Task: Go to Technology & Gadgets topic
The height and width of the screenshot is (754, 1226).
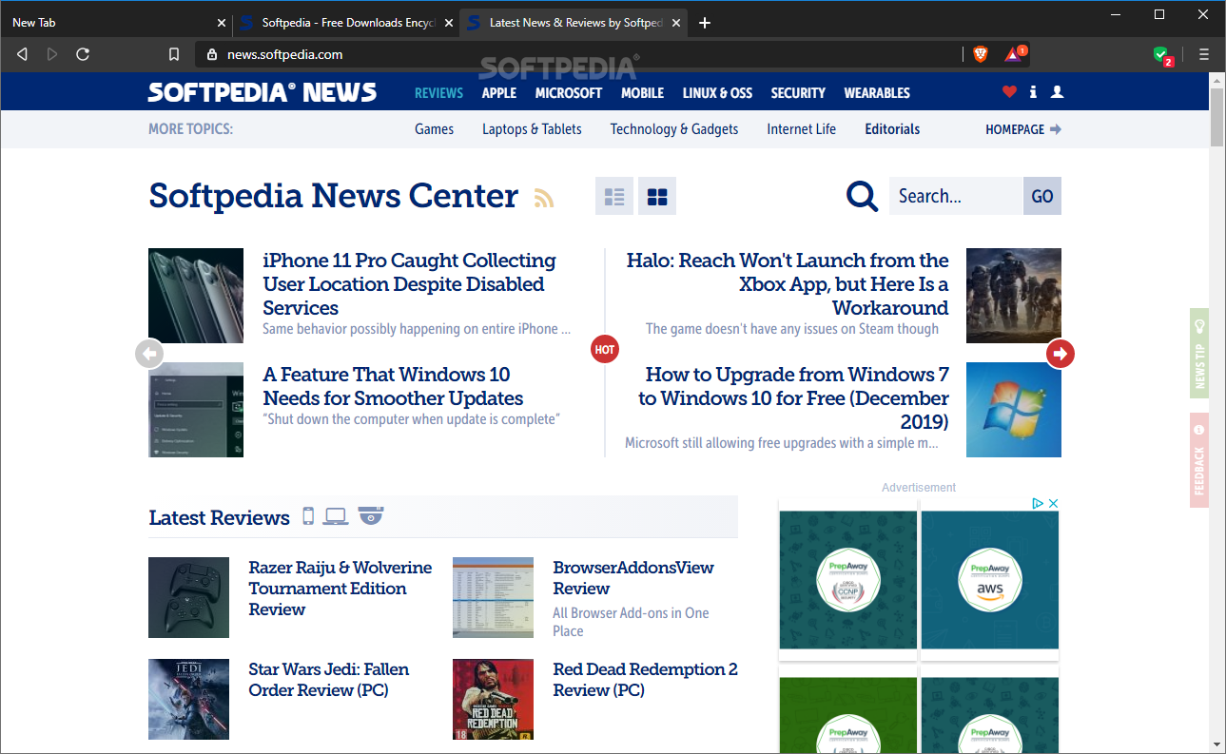Action: (674, 129)
